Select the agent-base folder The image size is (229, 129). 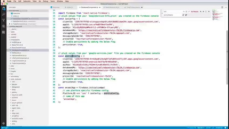point(16,108)
